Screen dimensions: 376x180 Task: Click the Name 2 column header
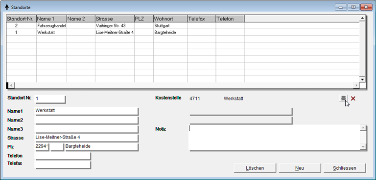tap(81, 19)
